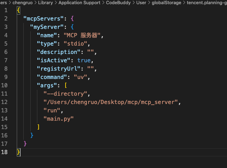
Task: Click the "MCP 服务器" string value
Action: coord(82,35)
